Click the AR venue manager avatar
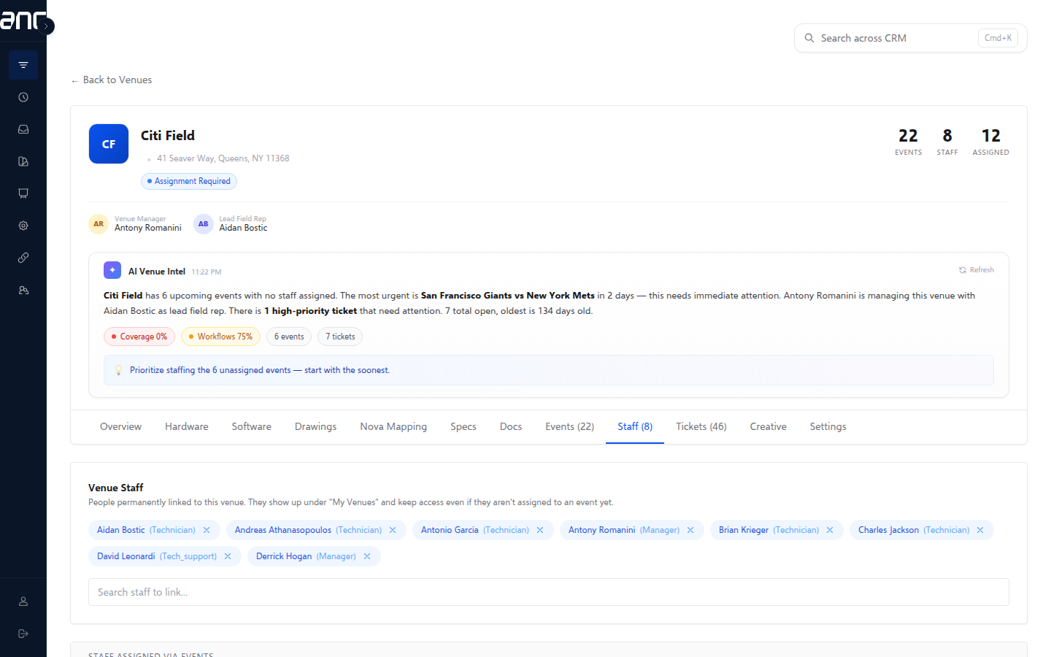Screen dimensions: 1051x657 tap(99, 224)
